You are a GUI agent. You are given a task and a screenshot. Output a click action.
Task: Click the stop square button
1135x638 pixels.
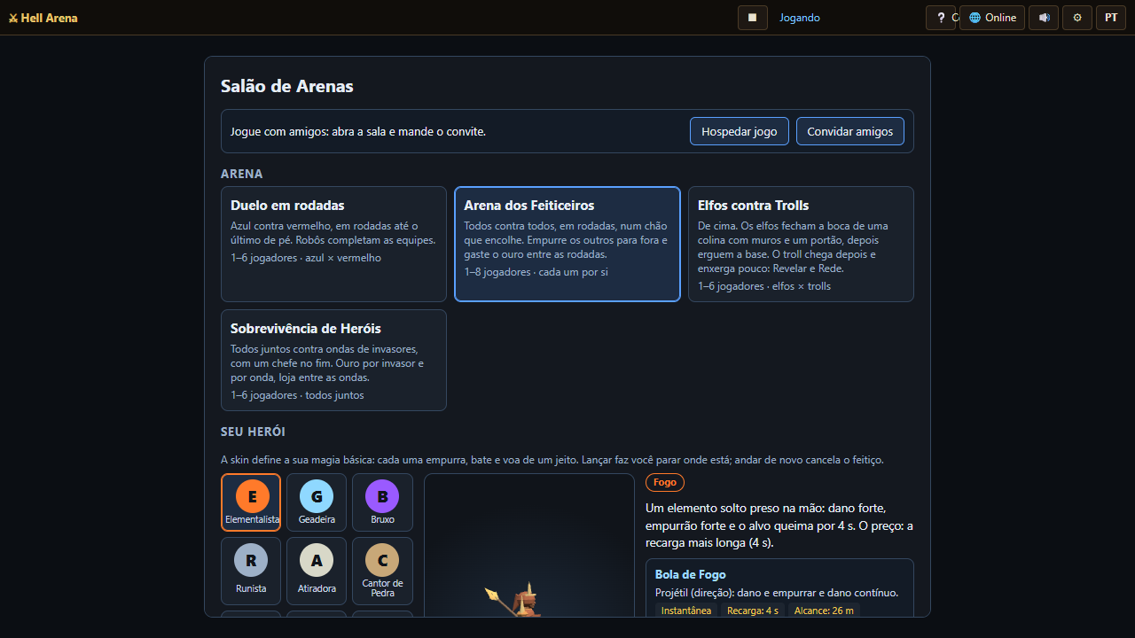752,18
